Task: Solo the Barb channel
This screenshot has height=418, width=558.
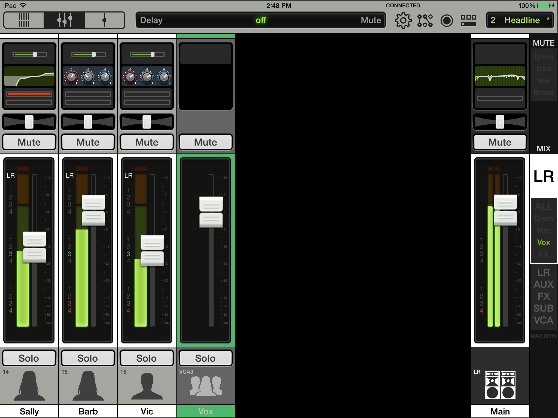Action: tap(88, 358)
